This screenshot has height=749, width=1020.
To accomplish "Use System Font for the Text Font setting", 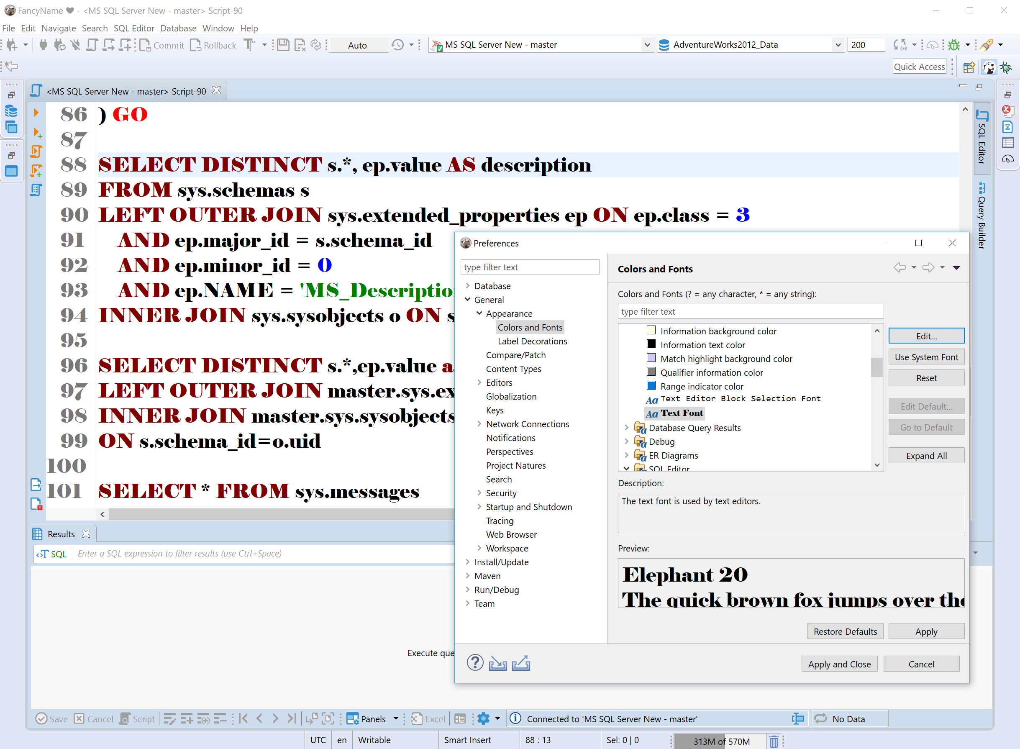I will 926,357.
